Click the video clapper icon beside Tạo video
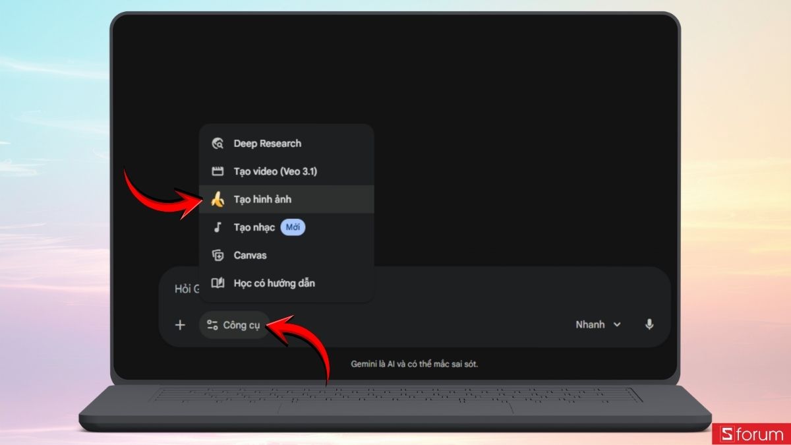This screenshot has width=791, height=445. click(x=218, y=171)
